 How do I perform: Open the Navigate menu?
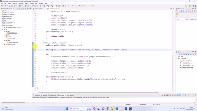[21, 3]
